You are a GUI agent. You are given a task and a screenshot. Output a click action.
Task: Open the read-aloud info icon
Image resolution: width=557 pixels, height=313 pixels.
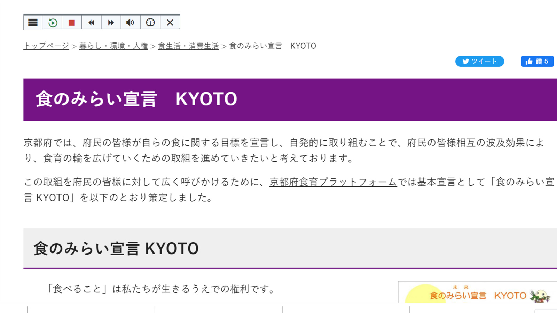150,23
